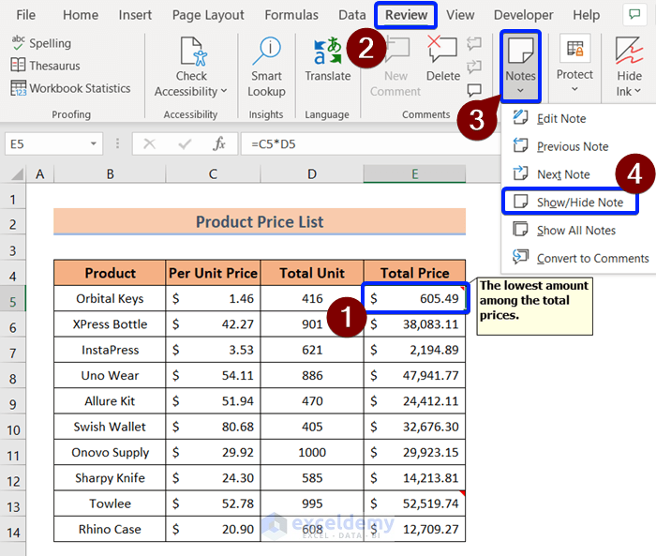Click the insert function fx icon

point(219,143)
